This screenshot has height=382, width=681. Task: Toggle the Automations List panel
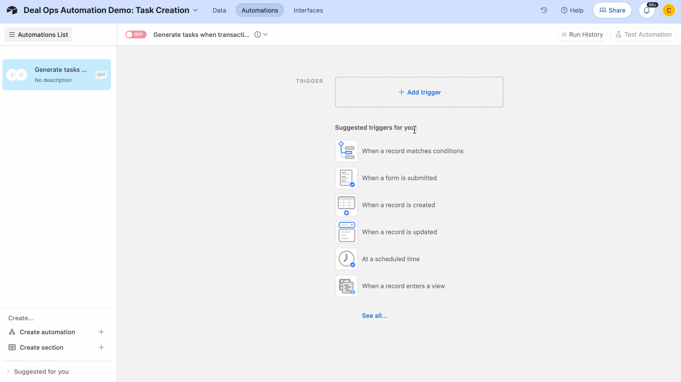[38, 35]
